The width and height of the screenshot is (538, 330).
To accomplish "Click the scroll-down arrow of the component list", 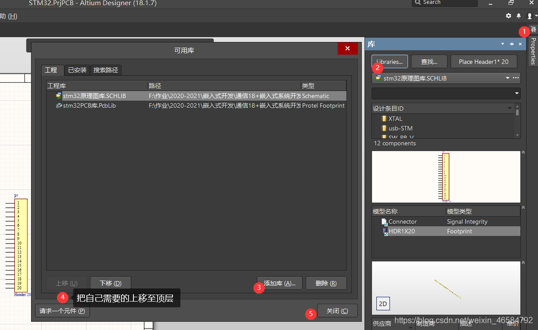I will point(518,135).
